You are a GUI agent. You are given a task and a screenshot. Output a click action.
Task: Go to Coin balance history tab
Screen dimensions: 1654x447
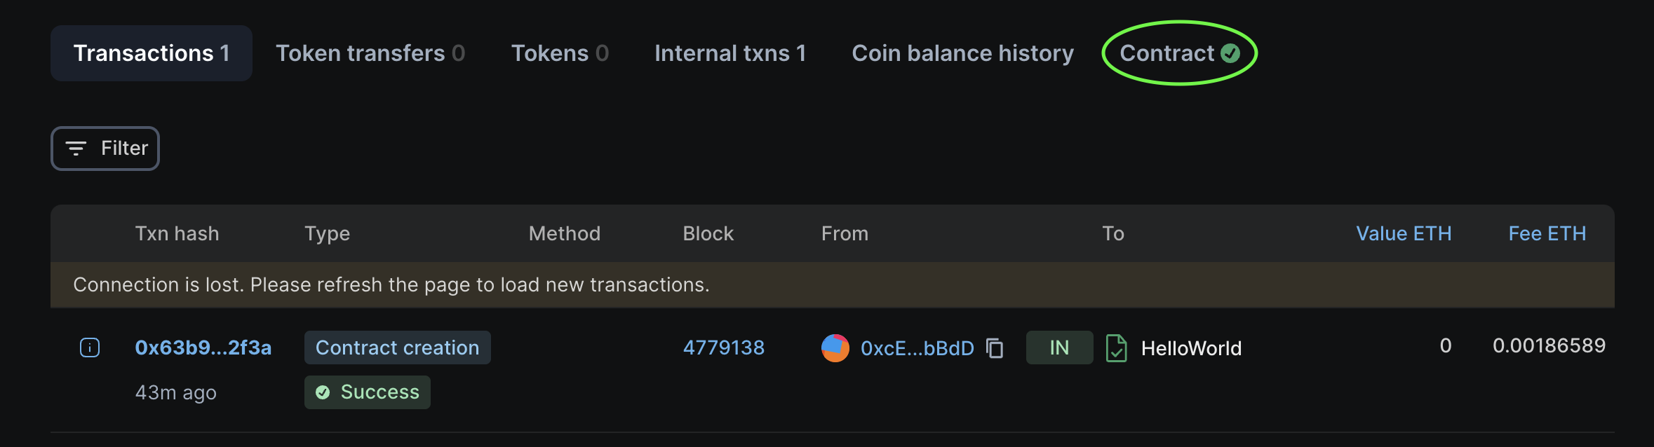pyautogui.click(x=962, y=53)
